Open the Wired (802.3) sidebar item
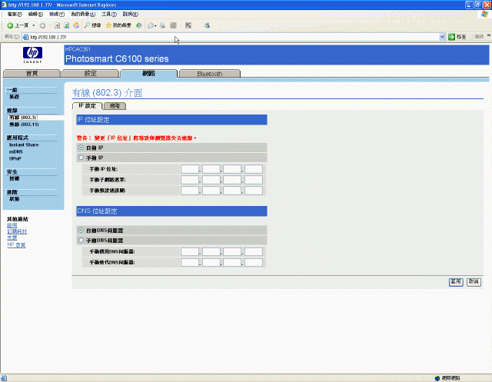Screen dimensions: 492x382 coord(22,118)
